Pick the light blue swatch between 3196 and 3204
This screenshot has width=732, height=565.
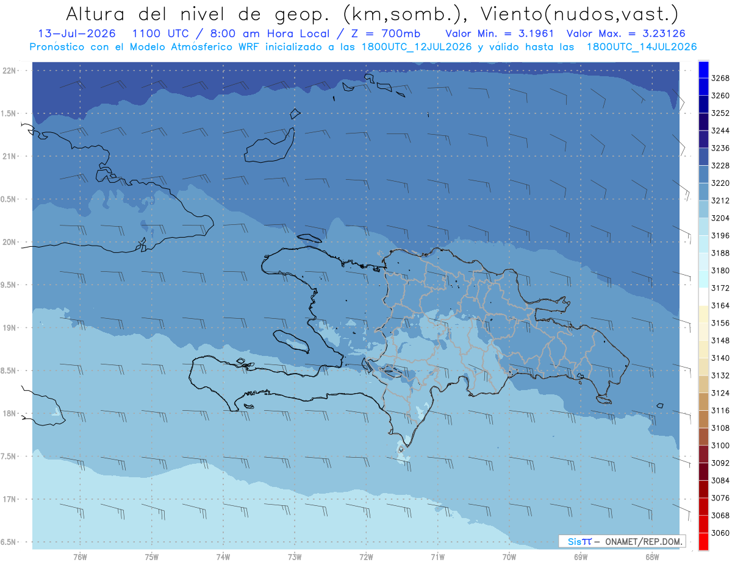703,227
